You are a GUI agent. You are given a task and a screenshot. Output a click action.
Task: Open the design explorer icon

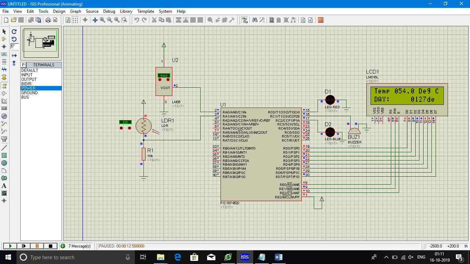click(x=271, y=20)
